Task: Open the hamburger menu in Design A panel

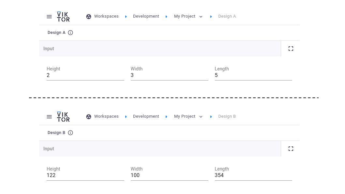Action: (49, 17)
